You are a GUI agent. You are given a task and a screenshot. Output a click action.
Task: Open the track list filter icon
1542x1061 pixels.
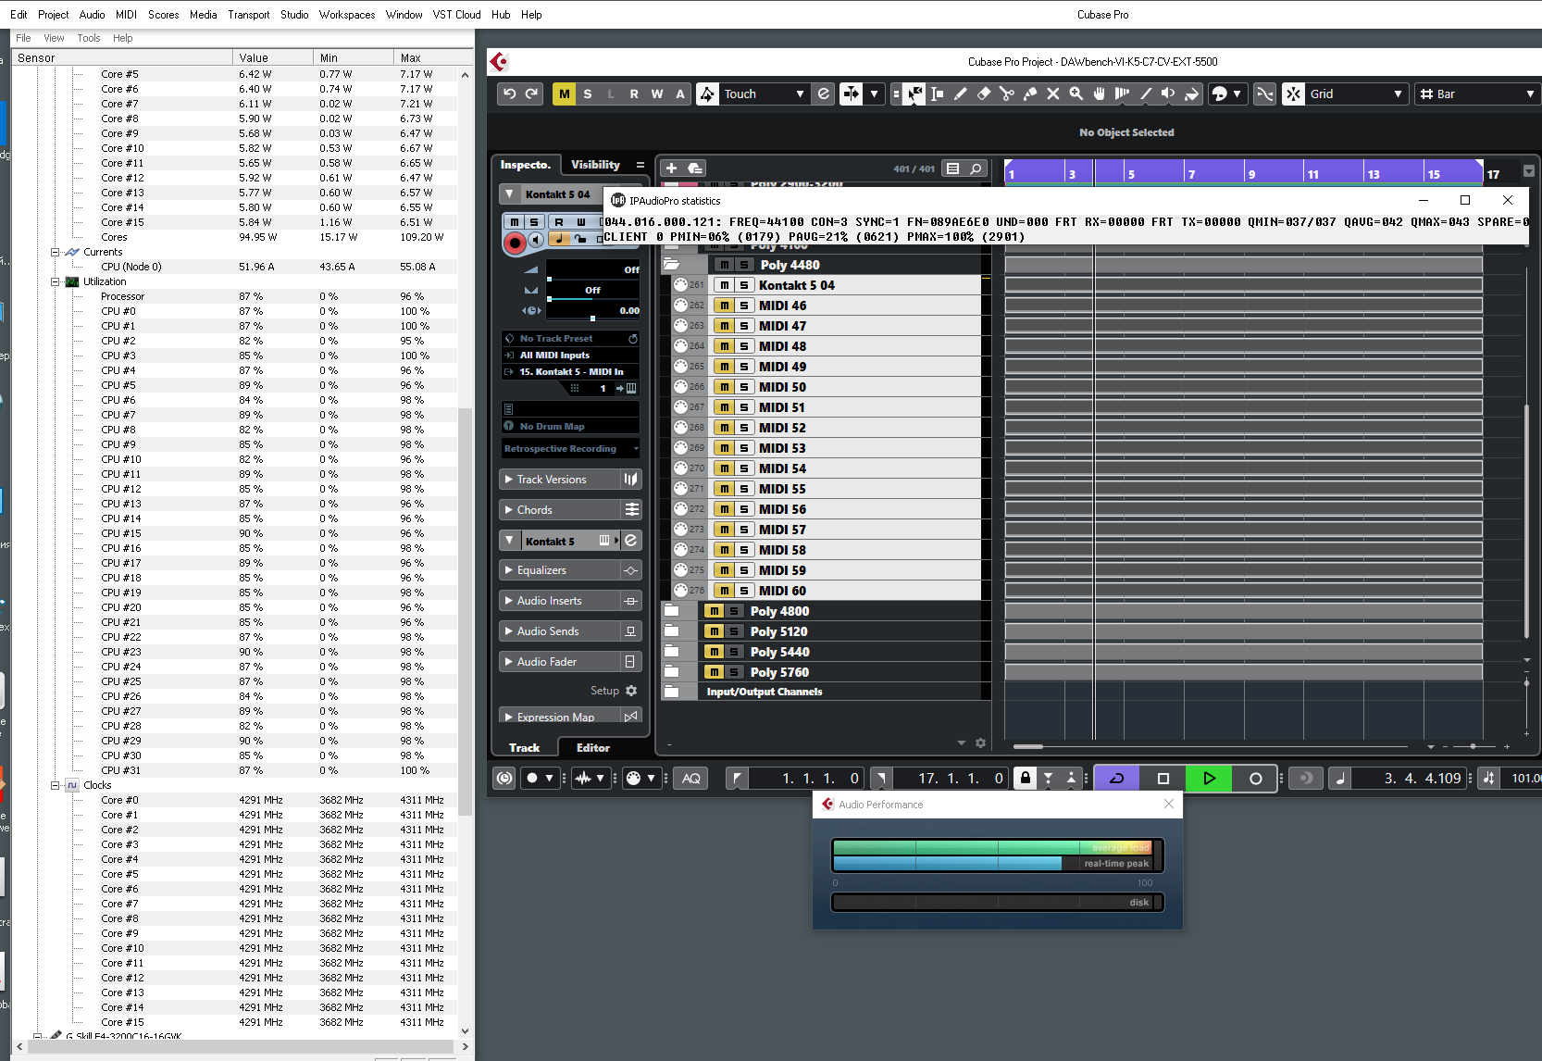(952, 169)
